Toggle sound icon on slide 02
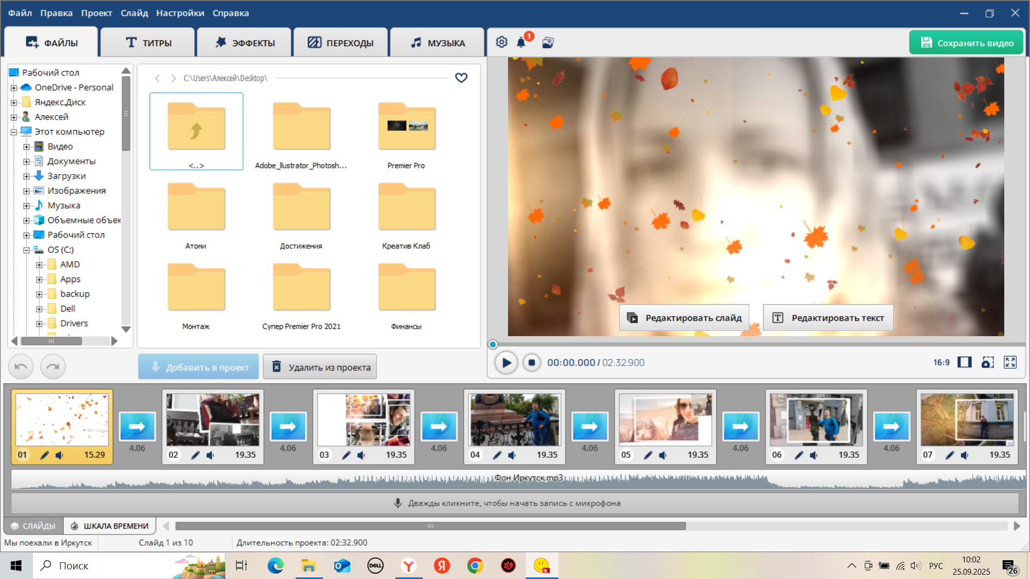This screenshot has height=579, width=1030. click(x=210, y=455)
